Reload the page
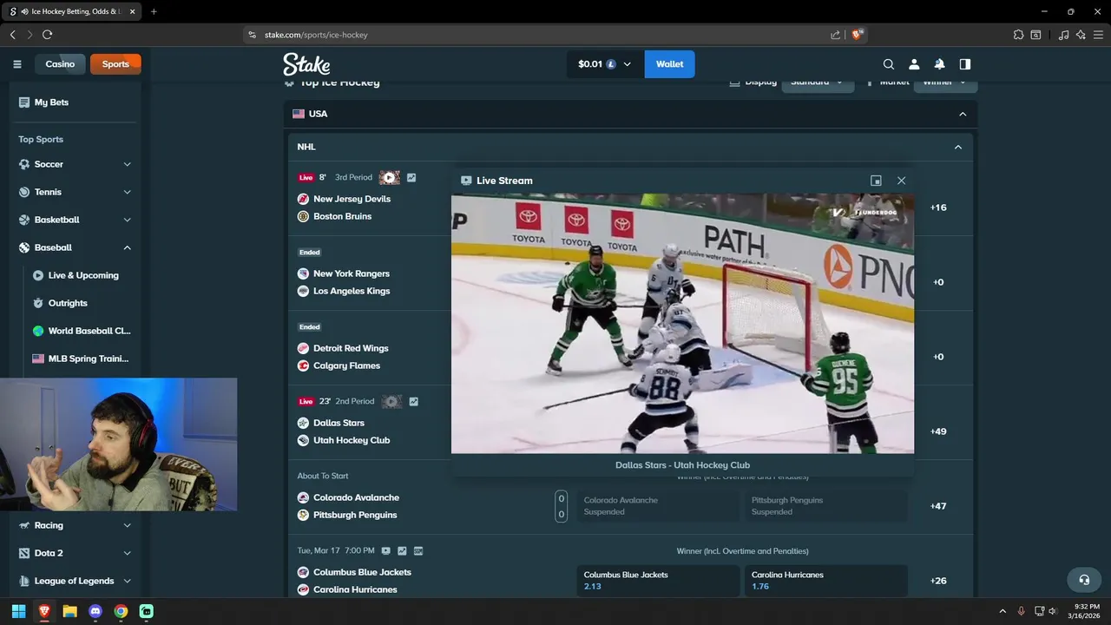1111x625 pixels. pos(47,35)
